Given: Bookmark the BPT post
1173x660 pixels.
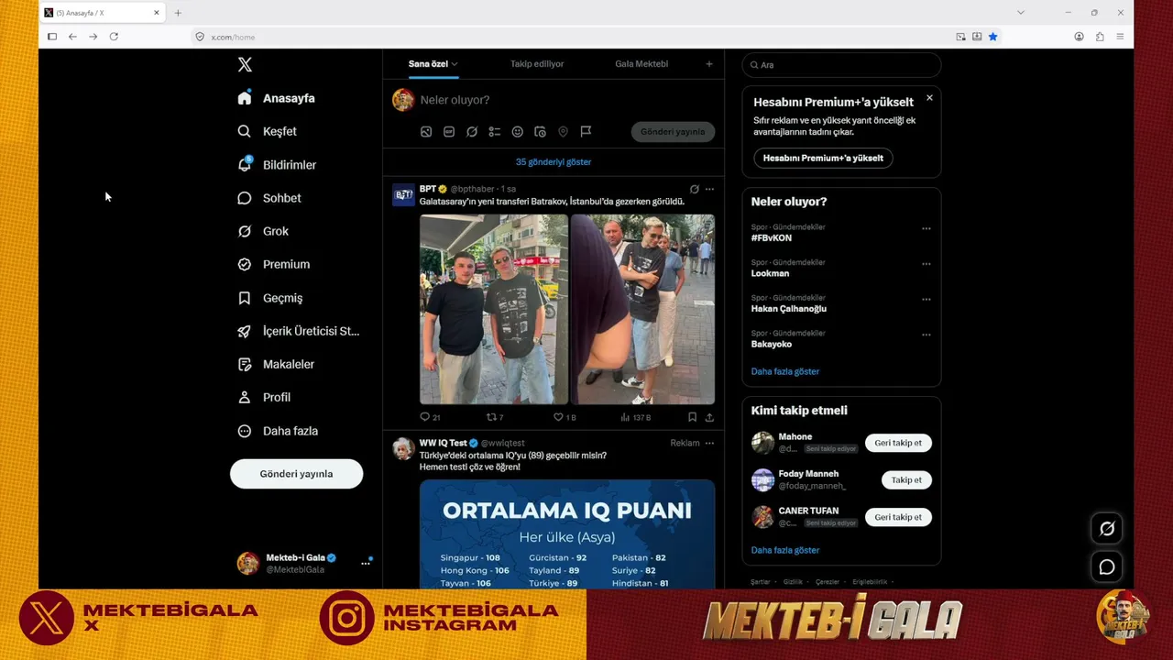Looking at the screenshot, I should [x=692, y=417].
